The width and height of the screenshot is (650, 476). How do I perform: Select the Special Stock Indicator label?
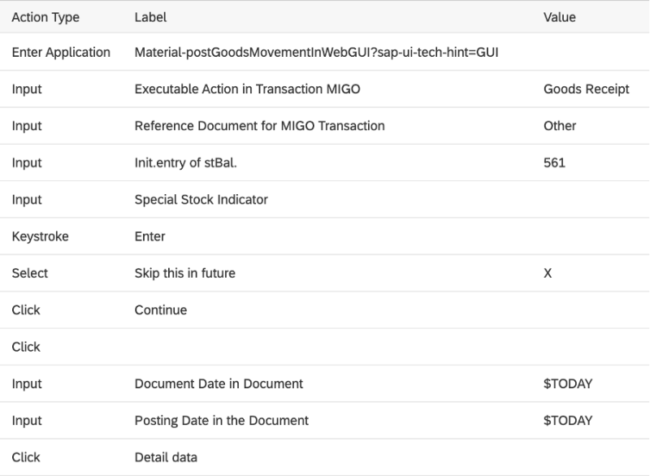point(201,199)
